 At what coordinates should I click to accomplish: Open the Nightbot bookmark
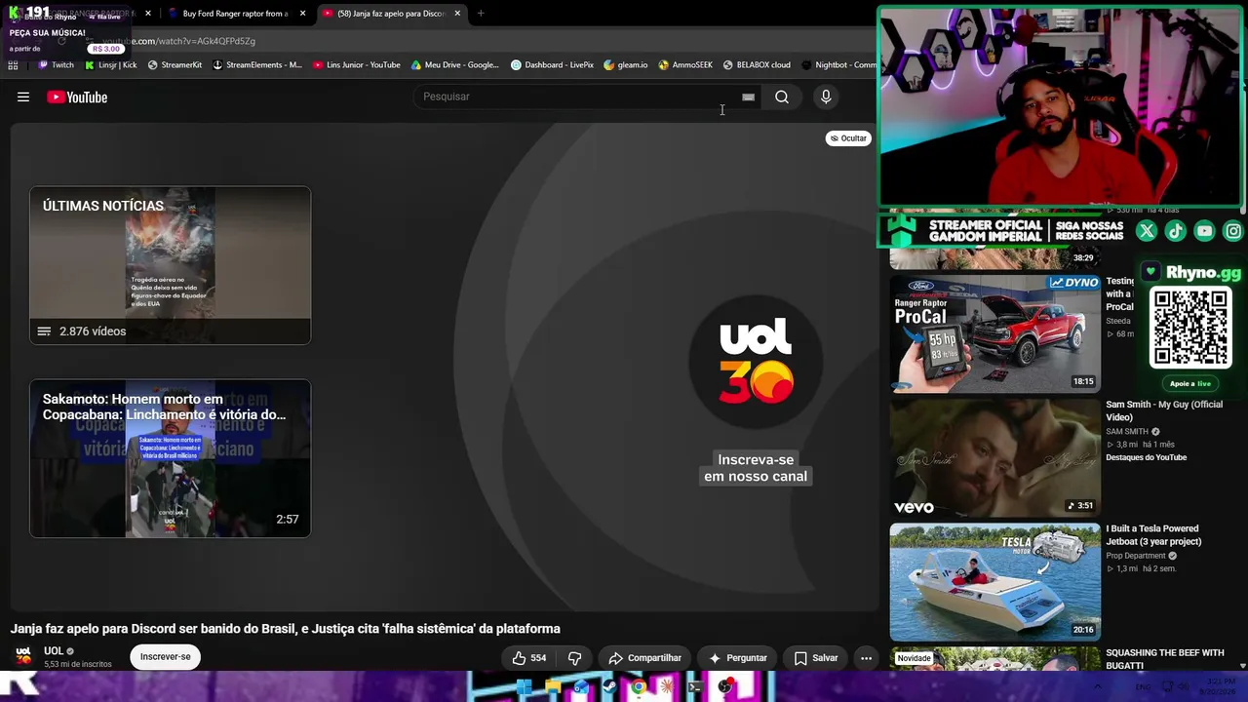[838, 65]
